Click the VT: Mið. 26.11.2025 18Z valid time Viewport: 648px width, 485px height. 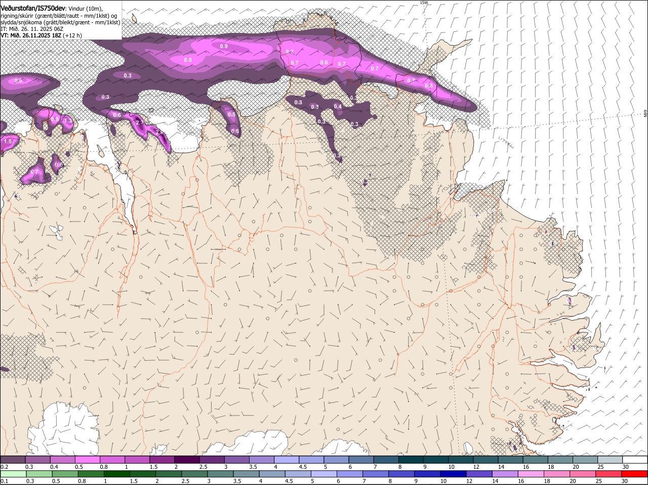point(31,35)
